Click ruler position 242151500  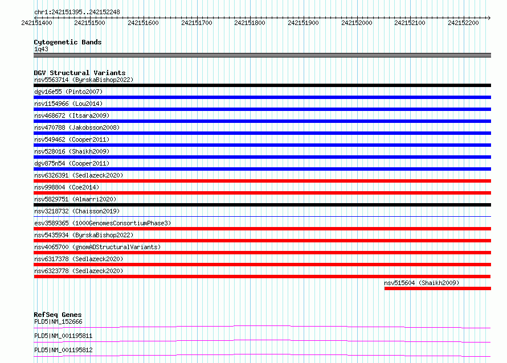[89, 23]
